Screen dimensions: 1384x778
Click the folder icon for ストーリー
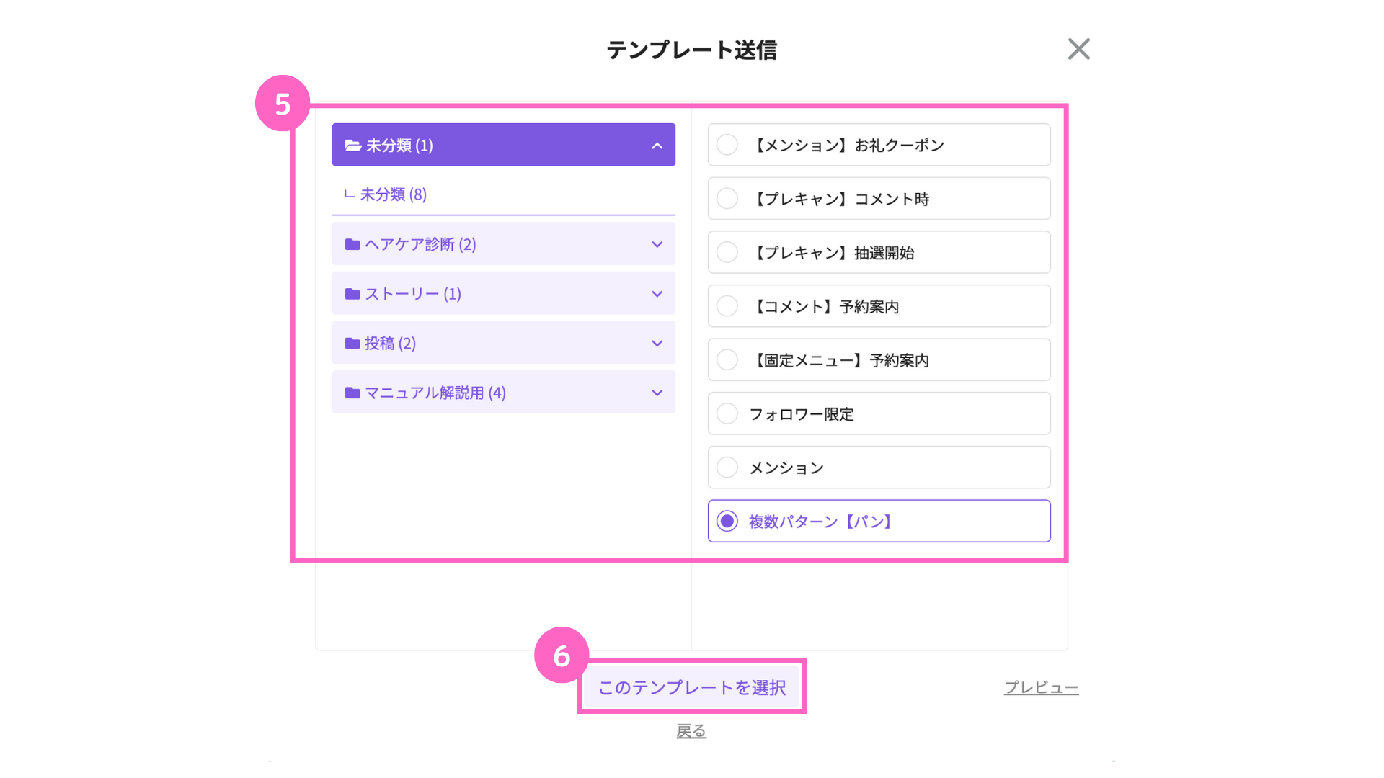[x=352, y=294]
